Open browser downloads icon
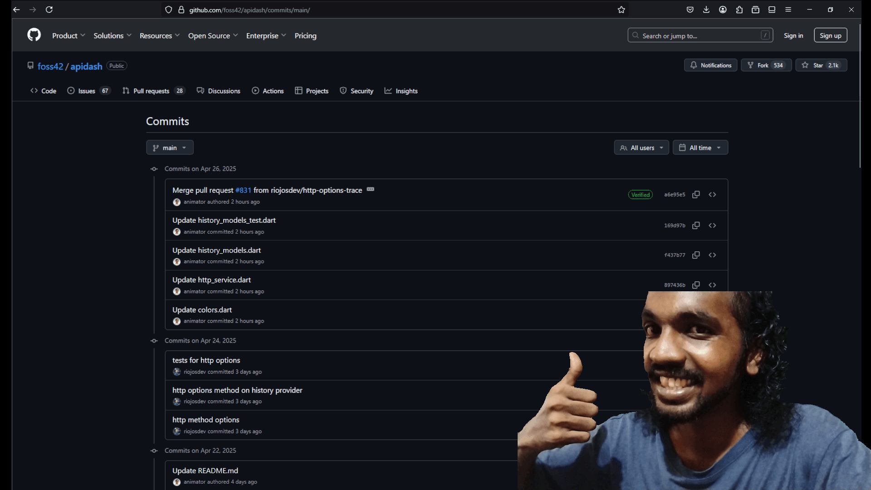The image size is (871, 490). pos(706,10)
